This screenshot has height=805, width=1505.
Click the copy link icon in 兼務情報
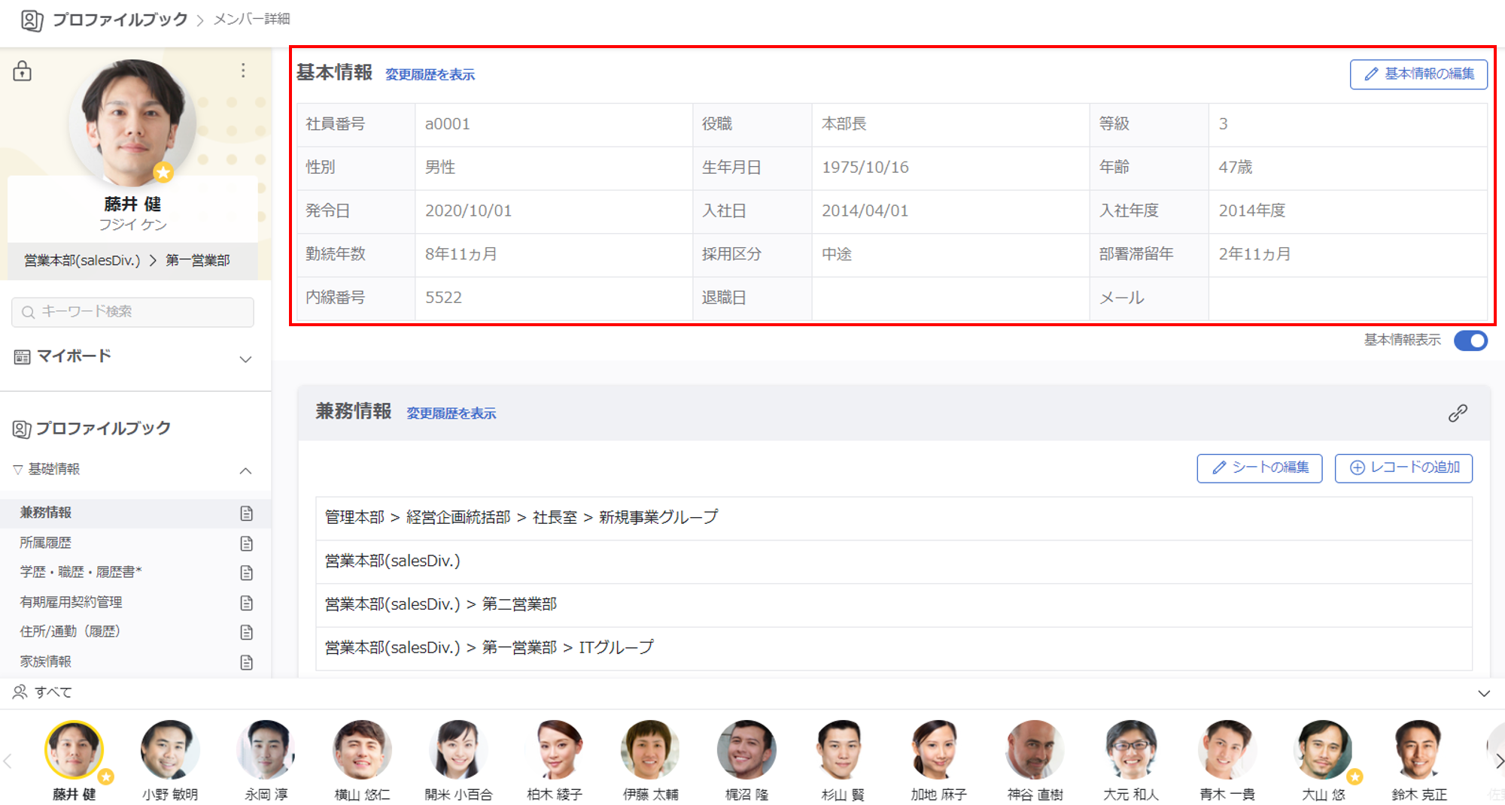(1458, 413)
